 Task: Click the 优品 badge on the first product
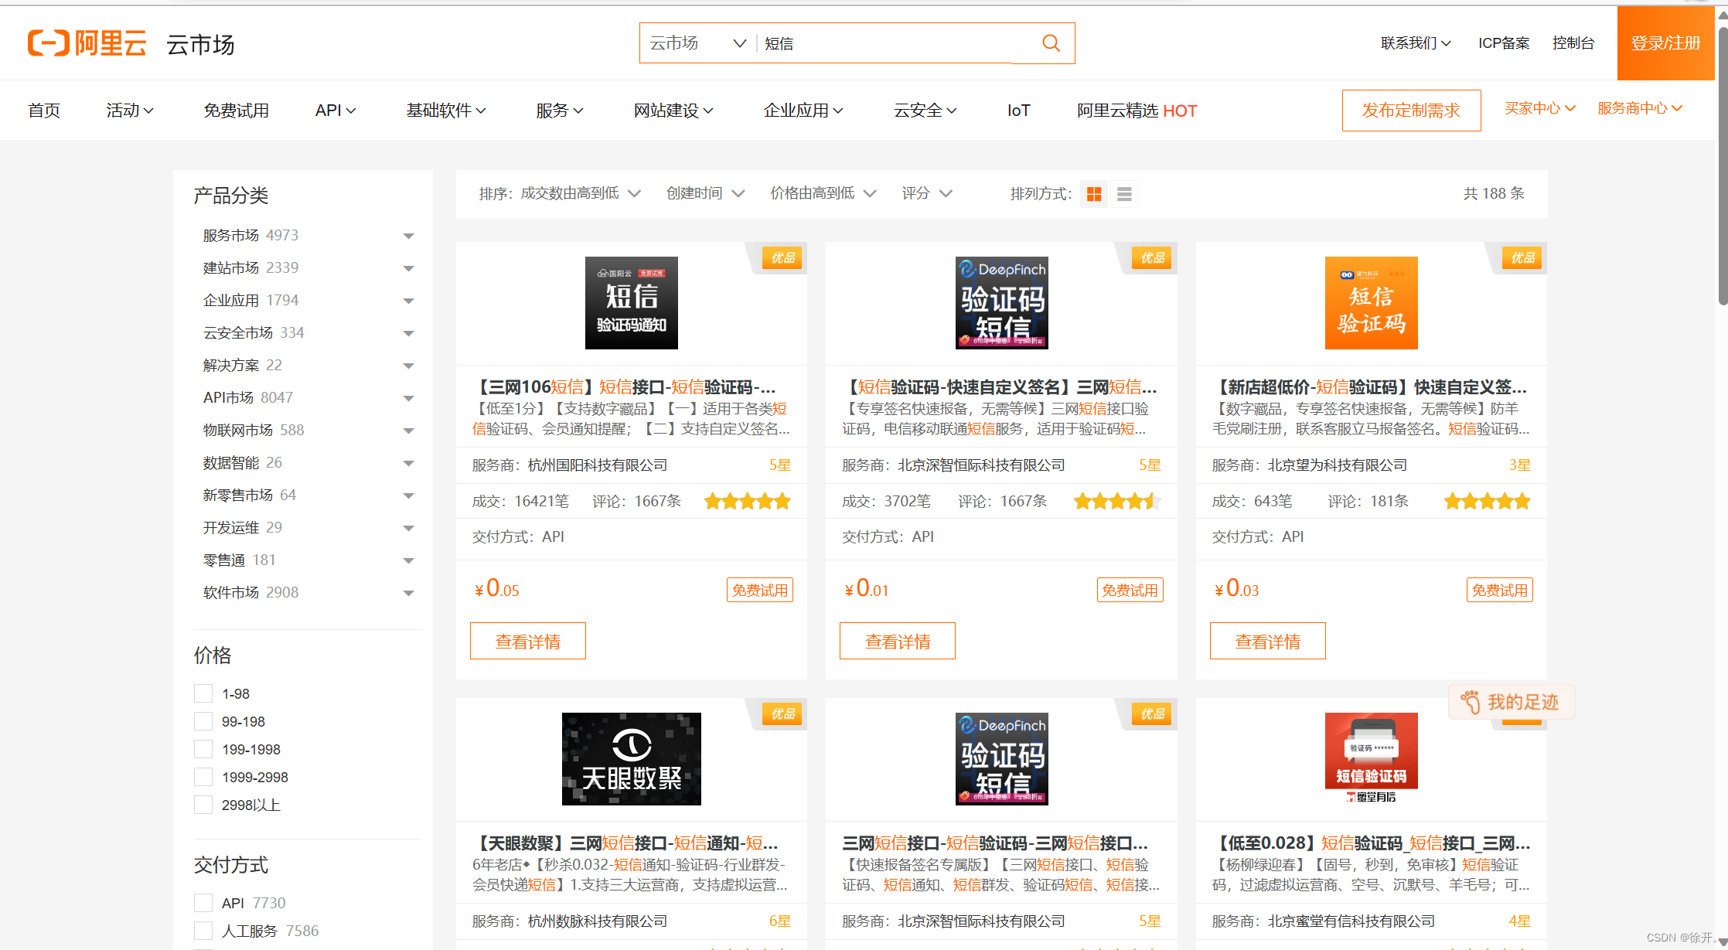pyautogui.click(x=781, y=257)
